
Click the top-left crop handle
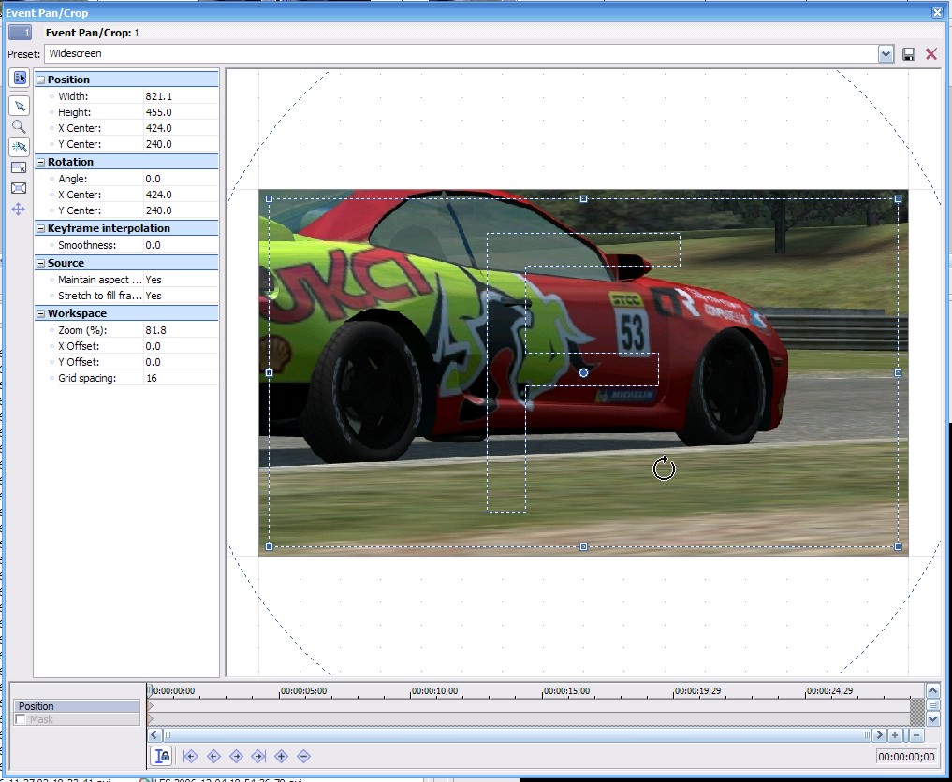pyautogui.click(x=270, y=199)
